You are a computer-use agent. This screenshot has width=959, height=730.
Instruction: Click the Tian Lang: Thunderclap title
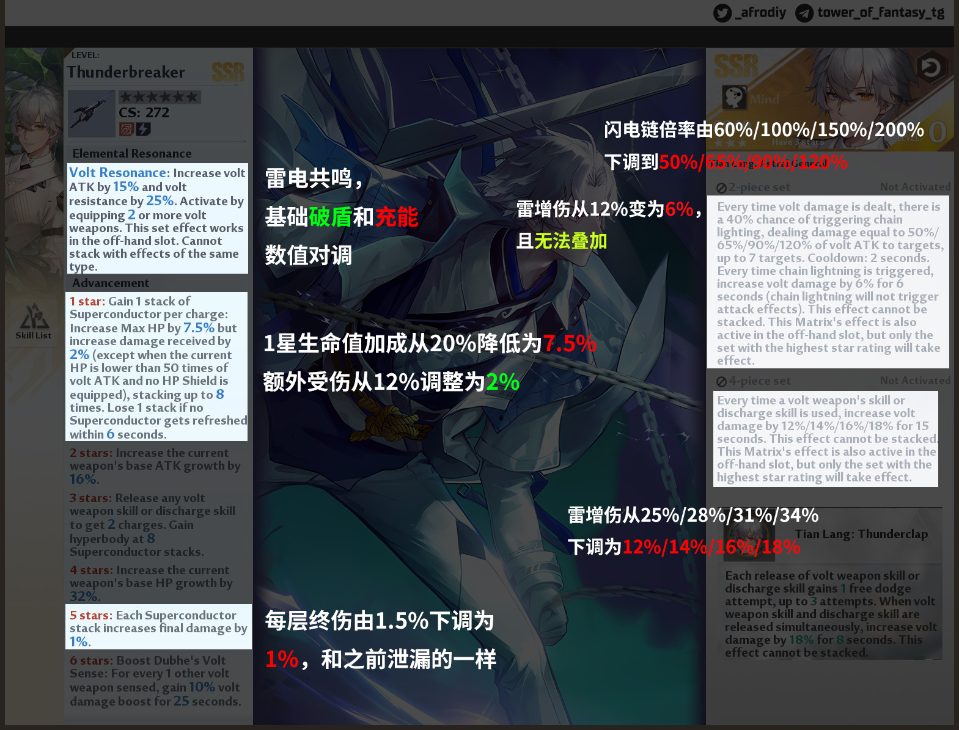click(x=861, y=535)
